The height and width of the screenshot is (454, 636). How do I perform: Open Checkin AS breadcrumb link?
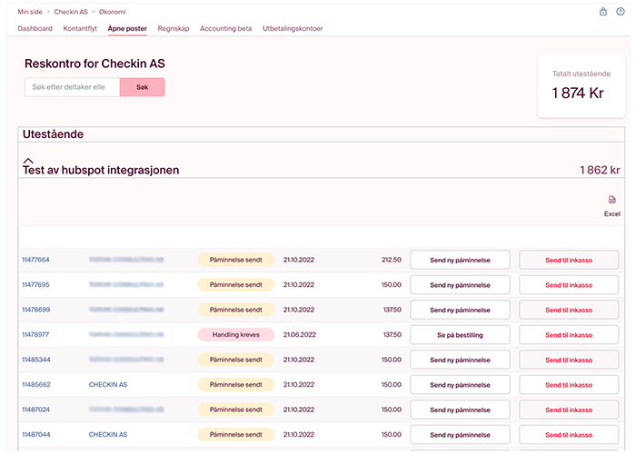pos(70,12)
